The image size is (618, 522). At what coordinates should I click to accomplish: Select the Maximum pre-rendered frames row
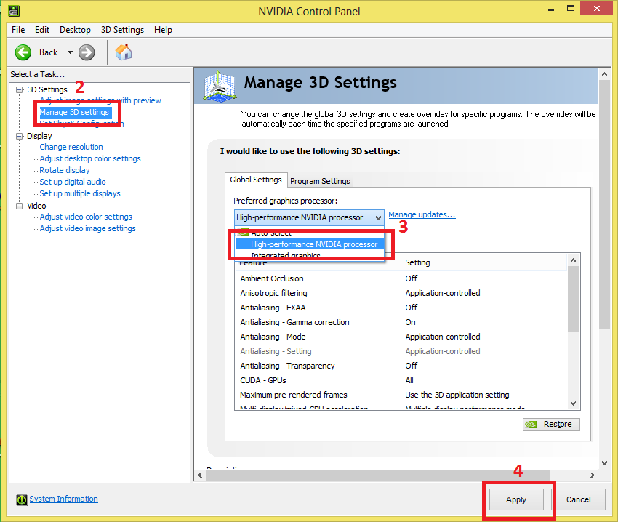coord(401,395)
